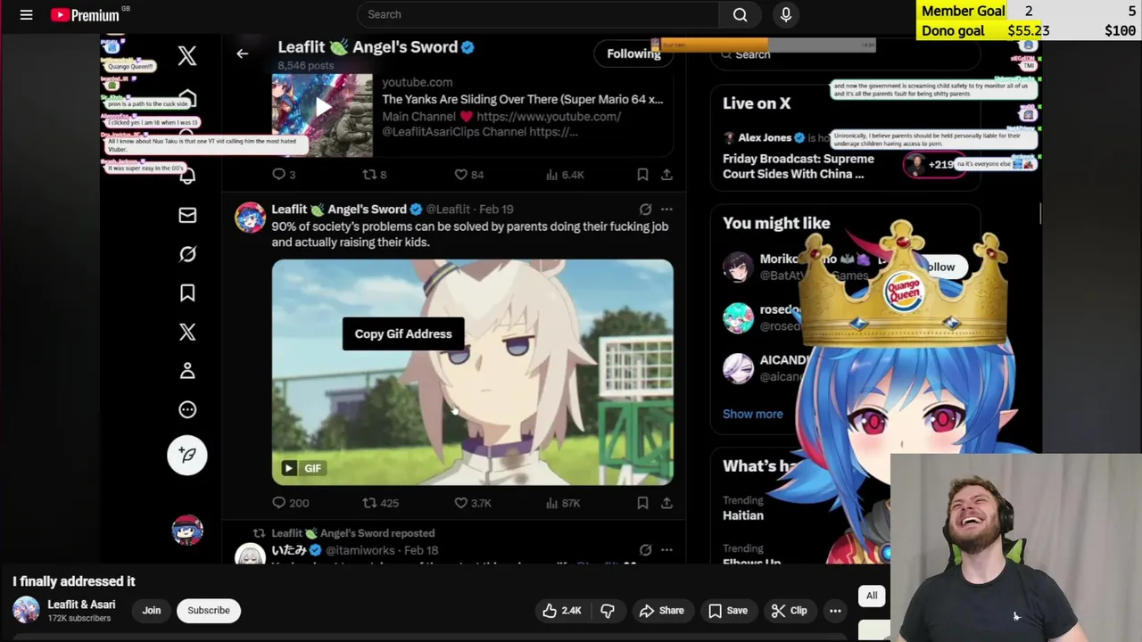The width and height of the screenshot is (1142, 642).
Task: Click the YouTube search magnifier button
Action: coord(740,14)
